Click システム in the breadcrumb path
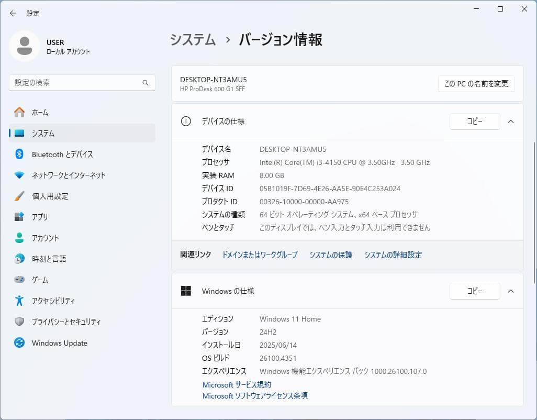 193,39
